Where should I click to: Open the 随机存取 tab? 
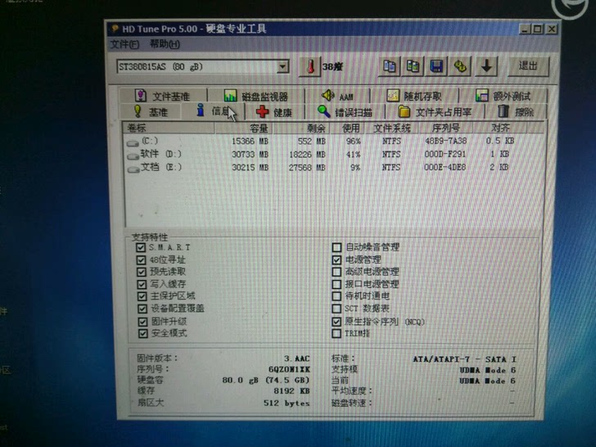point(414,96)
